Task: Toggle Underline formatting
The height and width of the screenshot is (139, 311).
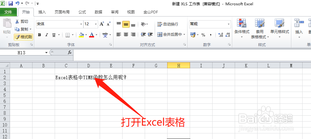Action: tap(54, 35)
